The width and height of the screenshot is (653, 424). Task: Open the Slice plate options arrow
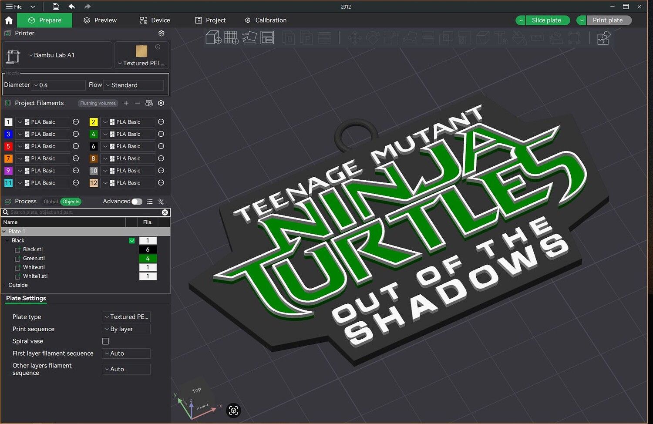(x=521, y=20)
